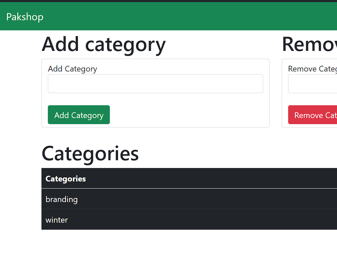Open the Pakshop brand link
This screenshot has width=337, height=253.
(x=25, y=17)
